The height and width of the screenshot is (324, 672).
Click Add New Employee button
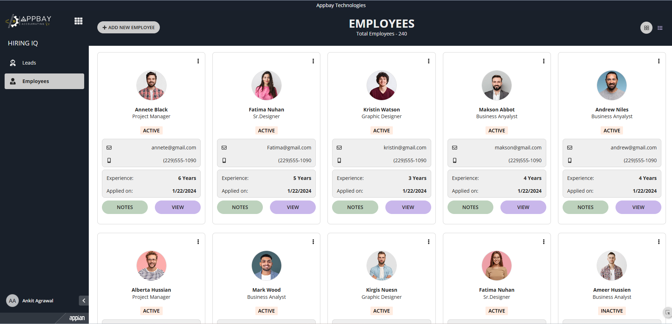coord(129,27)
